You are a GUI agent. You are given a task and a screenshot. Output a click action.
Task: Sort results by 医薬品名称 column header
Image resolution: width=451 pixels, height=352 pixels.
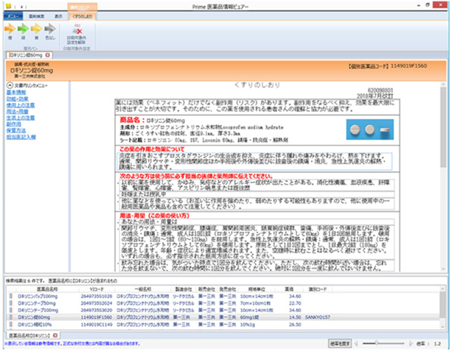(47, 289)
